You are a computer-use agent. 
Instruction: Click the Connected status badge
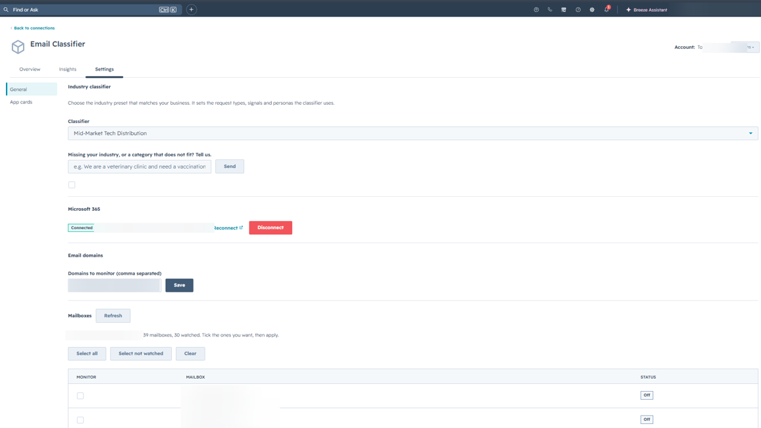(82, 228)
